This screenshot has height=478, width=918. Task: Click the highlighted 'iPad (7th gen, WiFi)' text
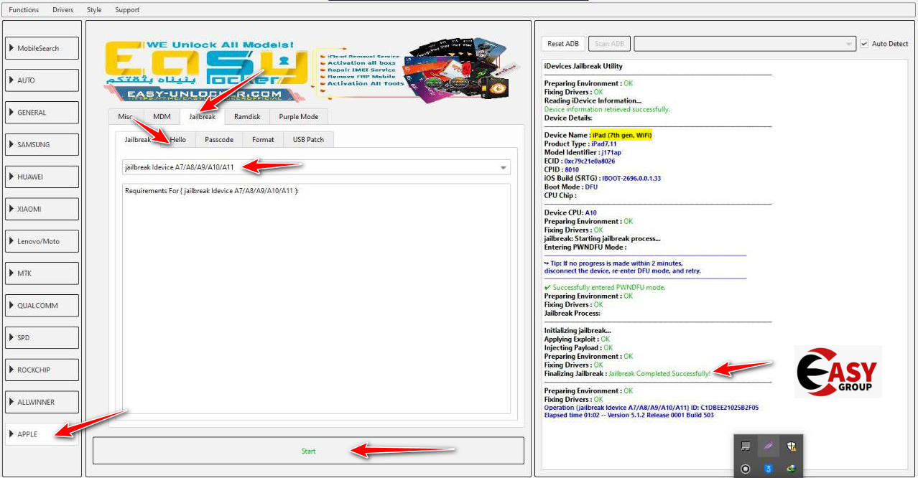[622, 135]
